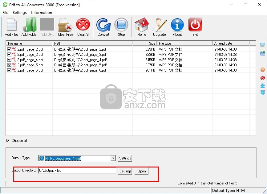This screenshot has width=267, height=194.
Task: Click the add-files icon in right sidebar
Action: [x=263, y=45]
